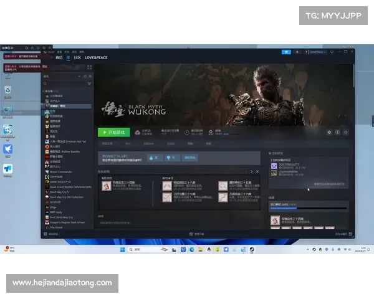Add the game to favorites with the star icon

[345, 132]
